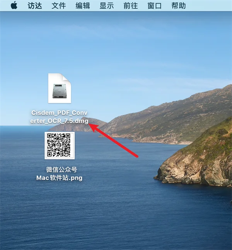The height and width of the screenshot is (250, 232).
Task: Select the Cisdem PDF Converter dmg file icon
Action: 60,88
